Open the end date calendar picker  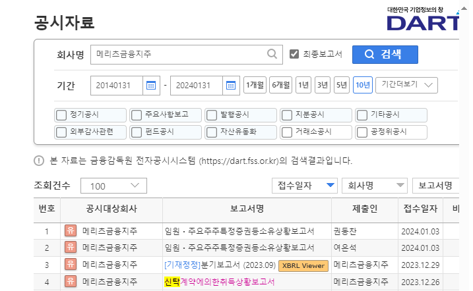[231, 86]
